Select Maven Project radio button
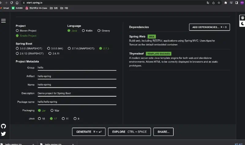Viewport: 245px width, 145px height. [17, 31]
